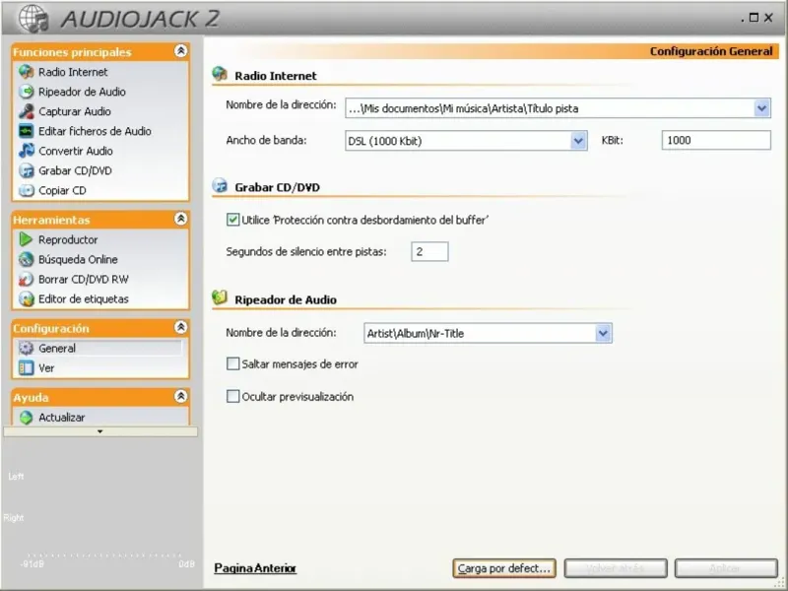Click the sidebar scroll-down arrow bar
This screenshot has height=591, width=788.
pos(100,431)
